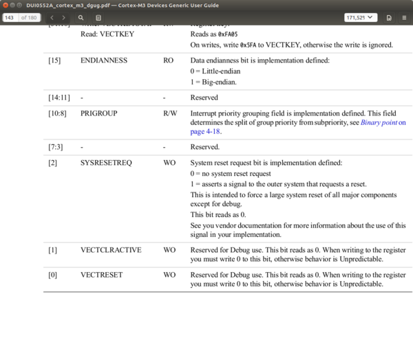413x358 pixels.
Task: Maximize the document viewer window
Action: tap(19, 5)
